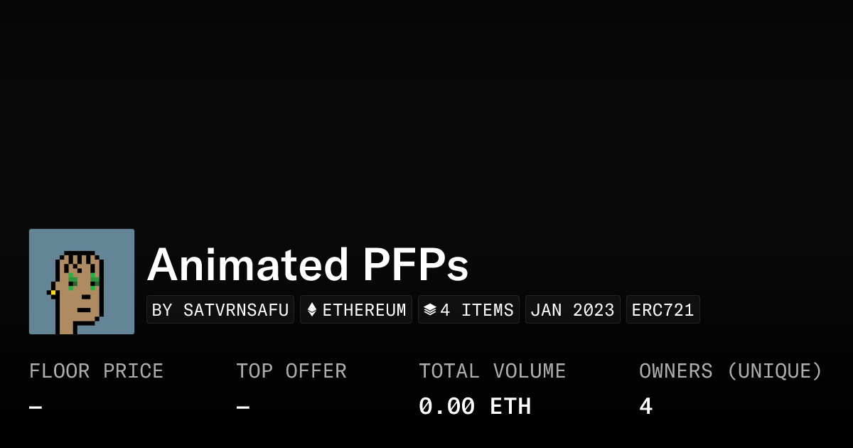Screen dimensions: 853x448
Task: Select the unique owners count 4
Action: pos(645,407)
